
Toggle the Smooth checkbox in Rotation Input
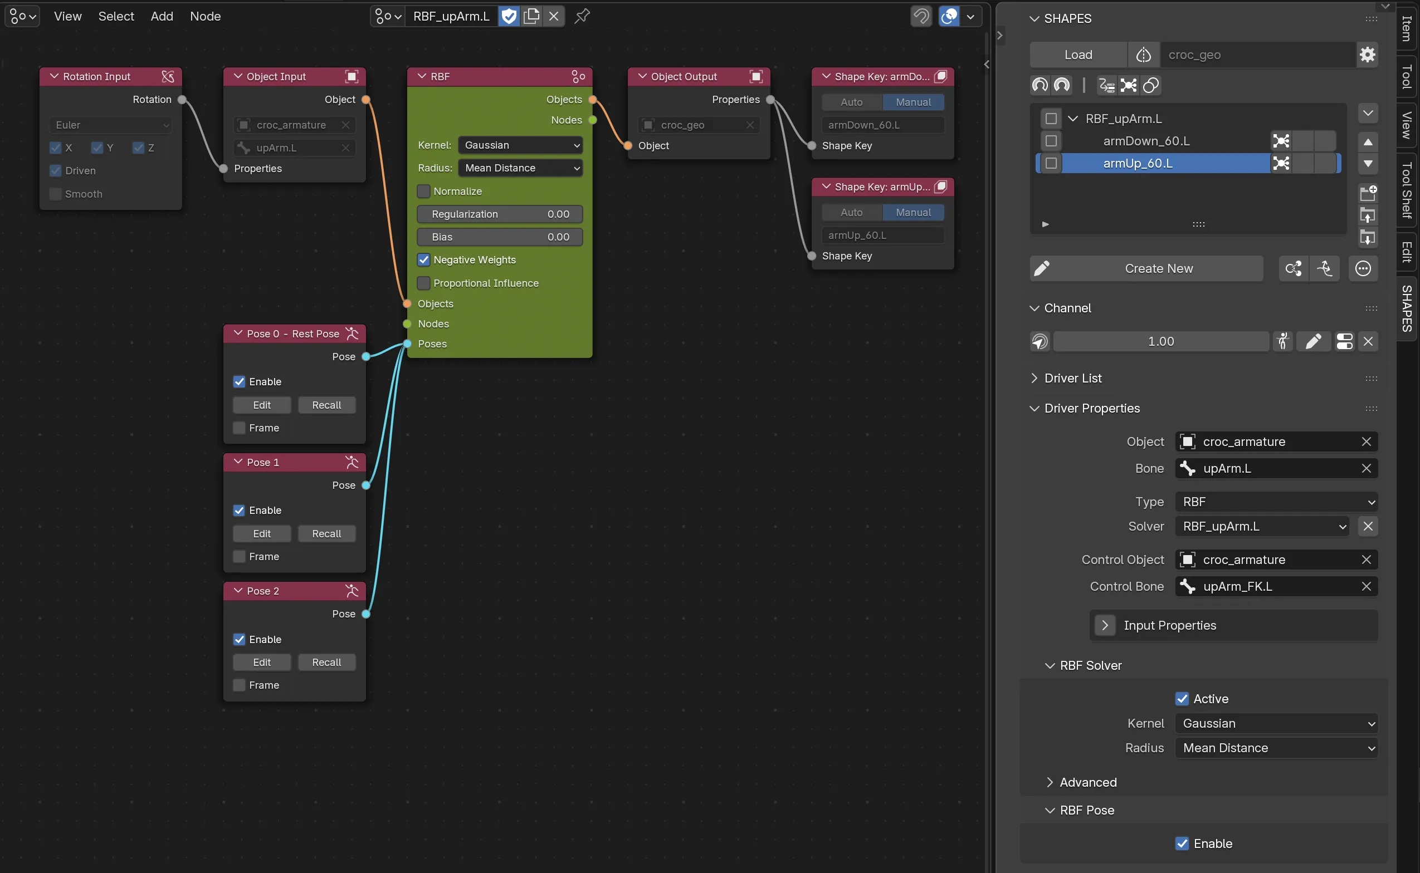coord(56,194)
